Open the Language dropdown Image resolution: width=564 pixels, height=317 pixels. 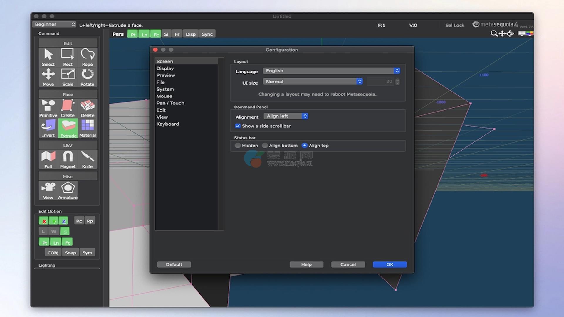(x=331, y=71)
